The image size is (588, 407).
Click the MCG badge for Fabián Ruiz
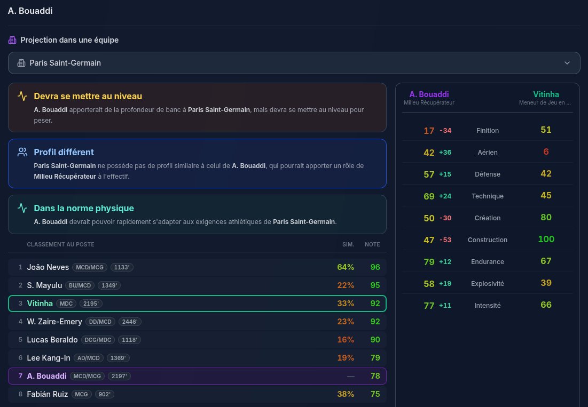coord(81,394)
